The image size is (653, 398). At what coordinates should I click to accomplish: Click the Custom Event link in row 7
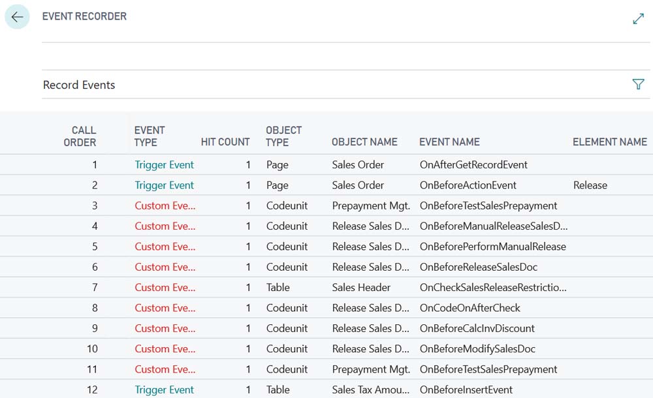click(x=165, y=287)
